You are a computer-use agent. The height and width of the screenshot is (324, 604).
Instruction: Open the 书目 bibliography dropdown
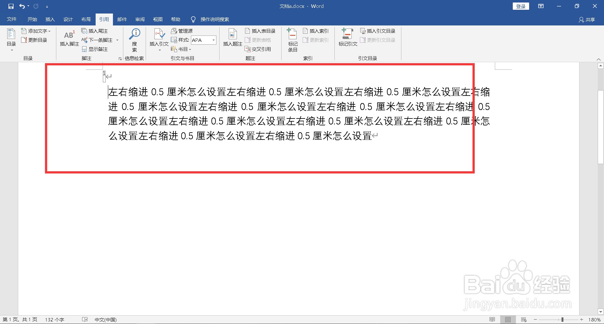click(181, 49)
